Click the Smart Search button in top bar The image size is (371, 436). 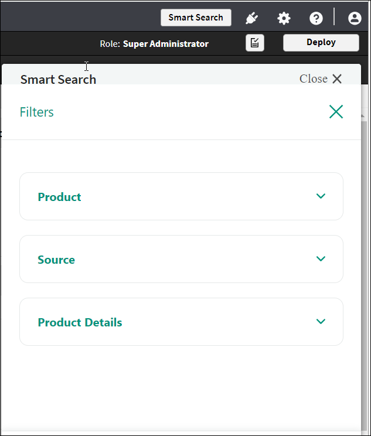[x=196, y=18]
